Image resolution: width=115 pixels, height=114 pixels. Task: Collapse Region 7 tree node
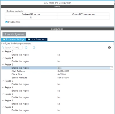[3, 107]
